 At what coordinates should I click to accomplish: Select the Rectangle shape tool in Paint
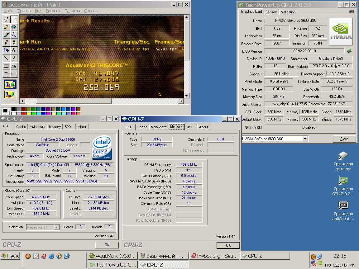[x=6, y=66]
